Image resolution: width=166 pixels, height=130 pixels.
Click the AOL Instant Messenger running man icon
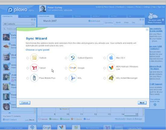pos(111,78)
